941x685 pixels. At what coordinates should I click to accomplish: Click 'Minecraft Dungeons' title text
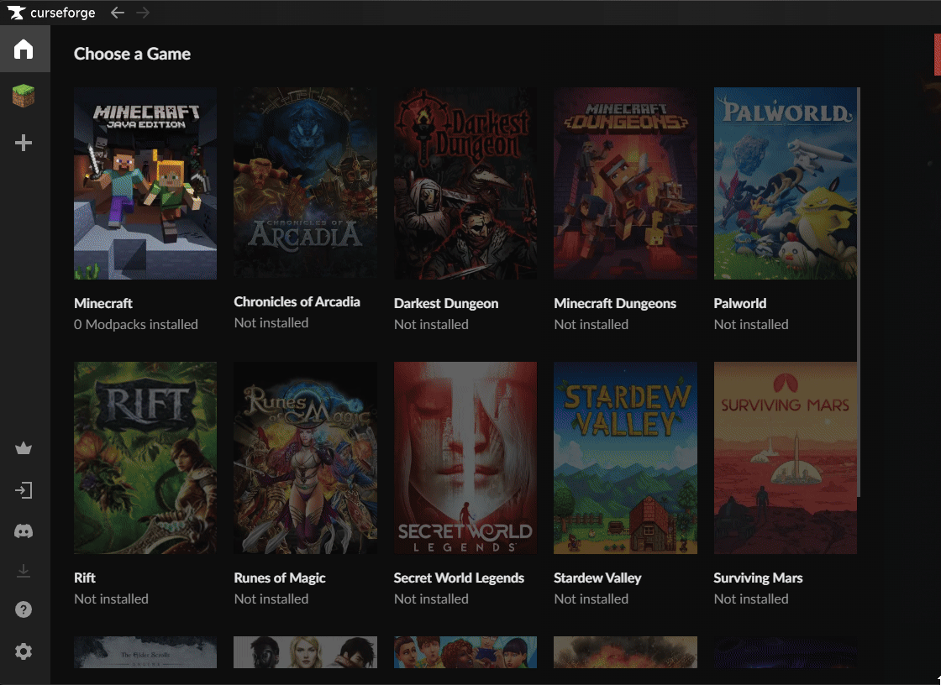point(615,304)
